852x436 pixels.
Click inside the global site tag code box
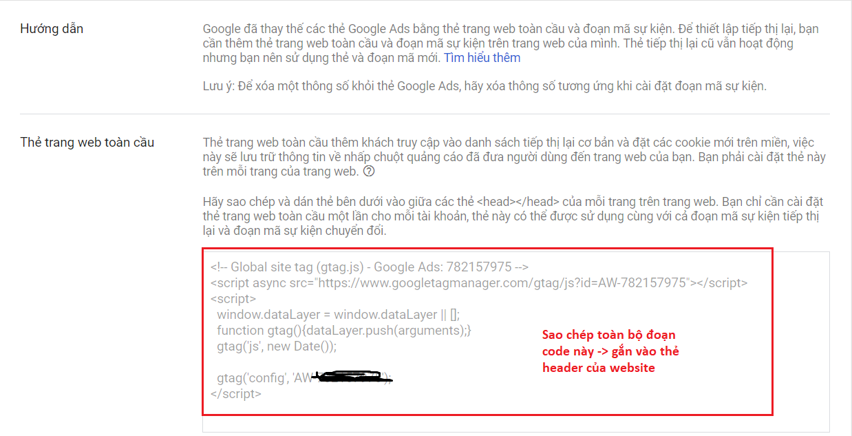click(x=515, y=341)
